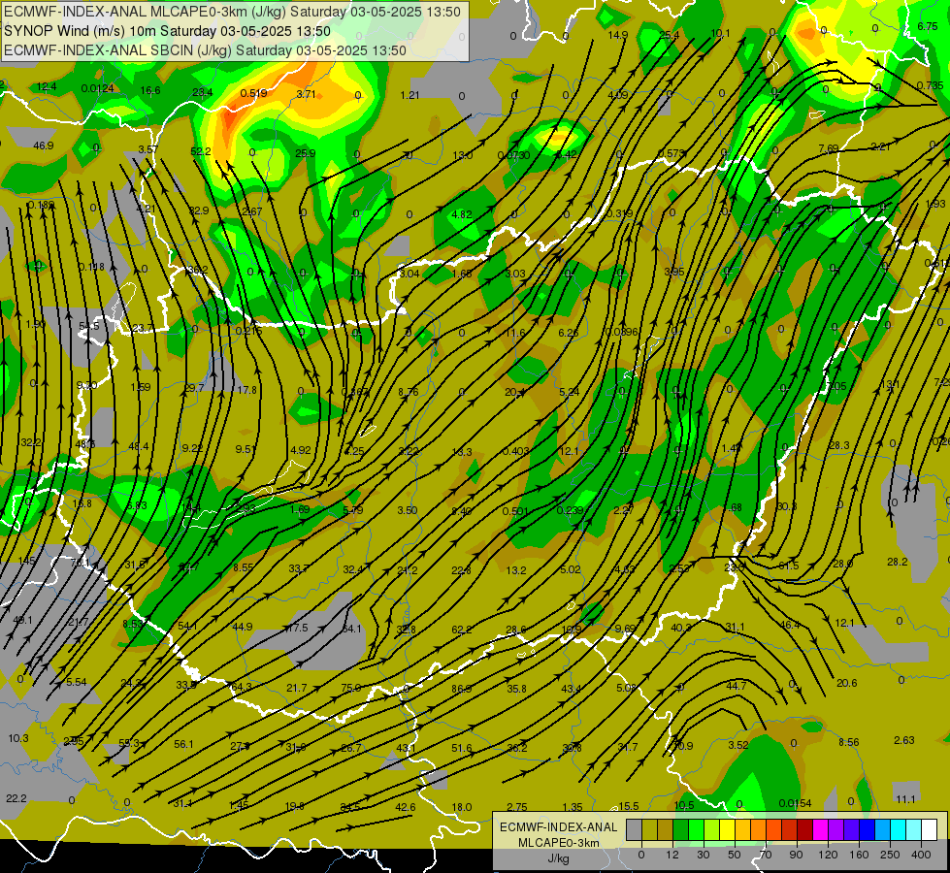Click legend title ECMWF-INDEX-ANAL
Image resolution: width=950 pixels, height=873 pixels.
point(558,827)
